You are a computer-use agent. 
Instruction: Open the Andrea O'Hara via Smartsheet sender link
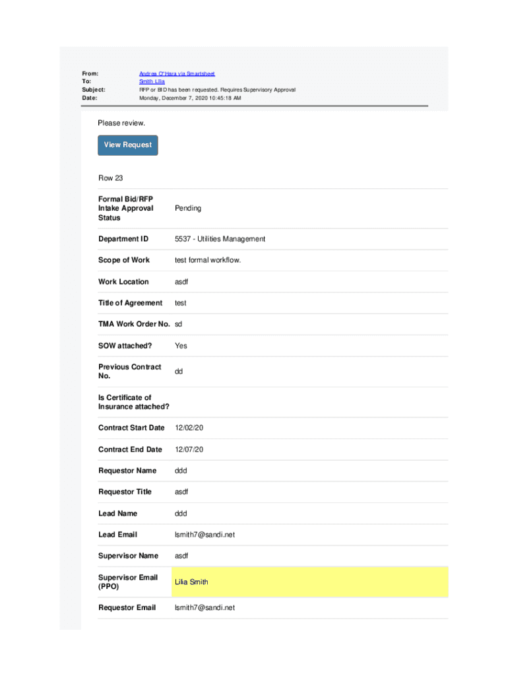coord(177,74)
